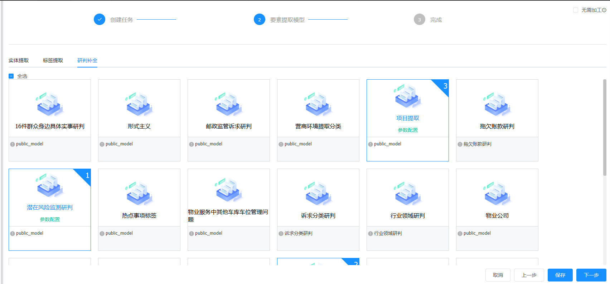Click step 3 circle for 完成

coord(420,19)
